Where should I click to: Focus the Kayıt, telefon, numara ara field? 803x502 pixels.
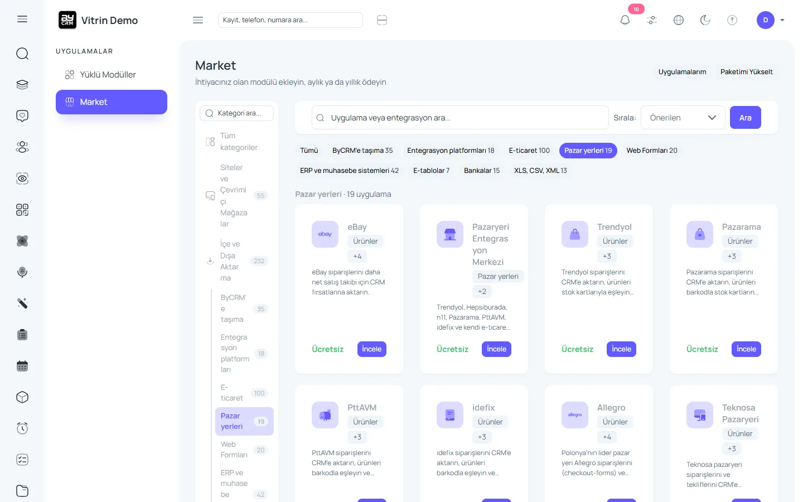coord(291,20)
